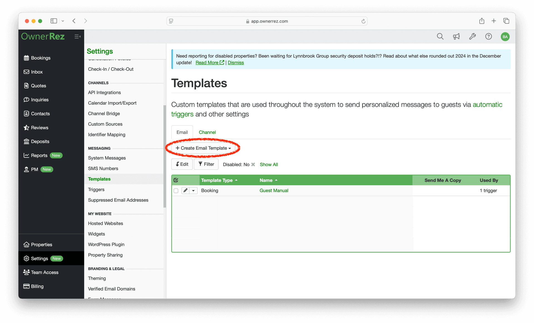Image resolution: width=534 pixels, height=323 pixels.
Task: Open Deposits in the sidebar
Action: (36, 141)
